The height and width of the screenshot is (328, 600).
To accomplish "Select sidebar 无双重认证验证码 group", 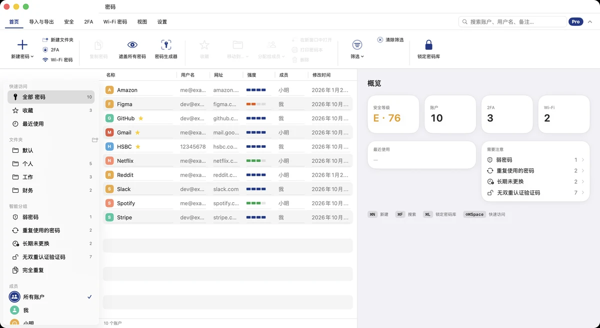I will (51, 257).
